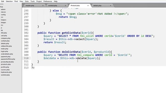Click line number 313 in the gutter
The height and width of the screenshot is (93, 166).
[26, 68]
